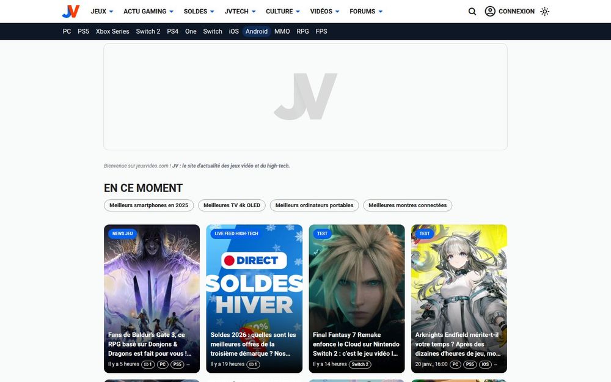Select the Android platform tab
The image size is (611, 382).
click(257, 31)
